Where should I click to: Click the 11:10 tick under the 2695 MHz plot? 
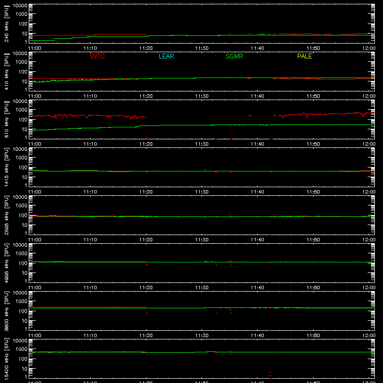[90, 240]
